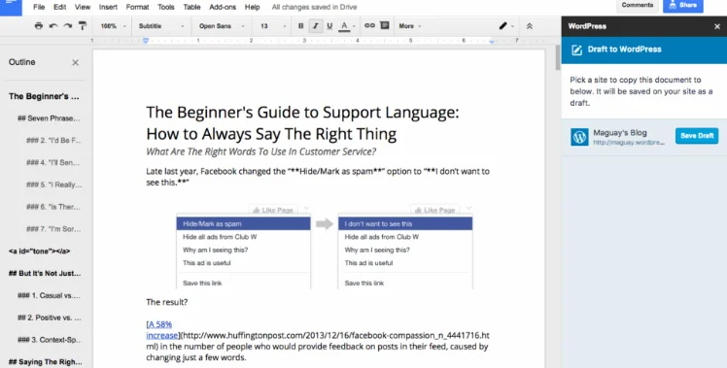Open the text color picker
Viewport: 727px width, 368px height.
click(346, 26)
